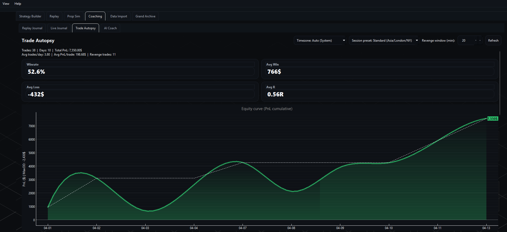
Task: Click the Avg R 0.56R stat card
Action: (380, 92)
